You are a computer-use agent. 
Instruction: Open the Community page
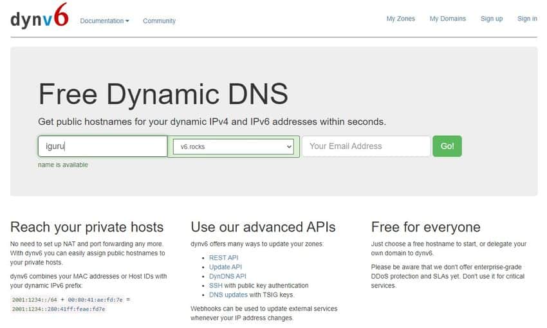159,21
